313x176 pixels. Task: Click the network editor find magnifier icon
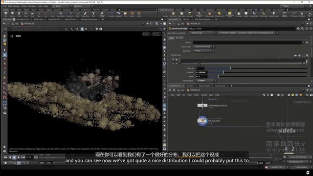click(307, 95)
